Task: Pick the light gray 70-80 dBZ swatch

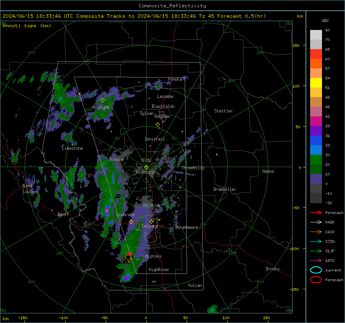Action: point(316,35)
